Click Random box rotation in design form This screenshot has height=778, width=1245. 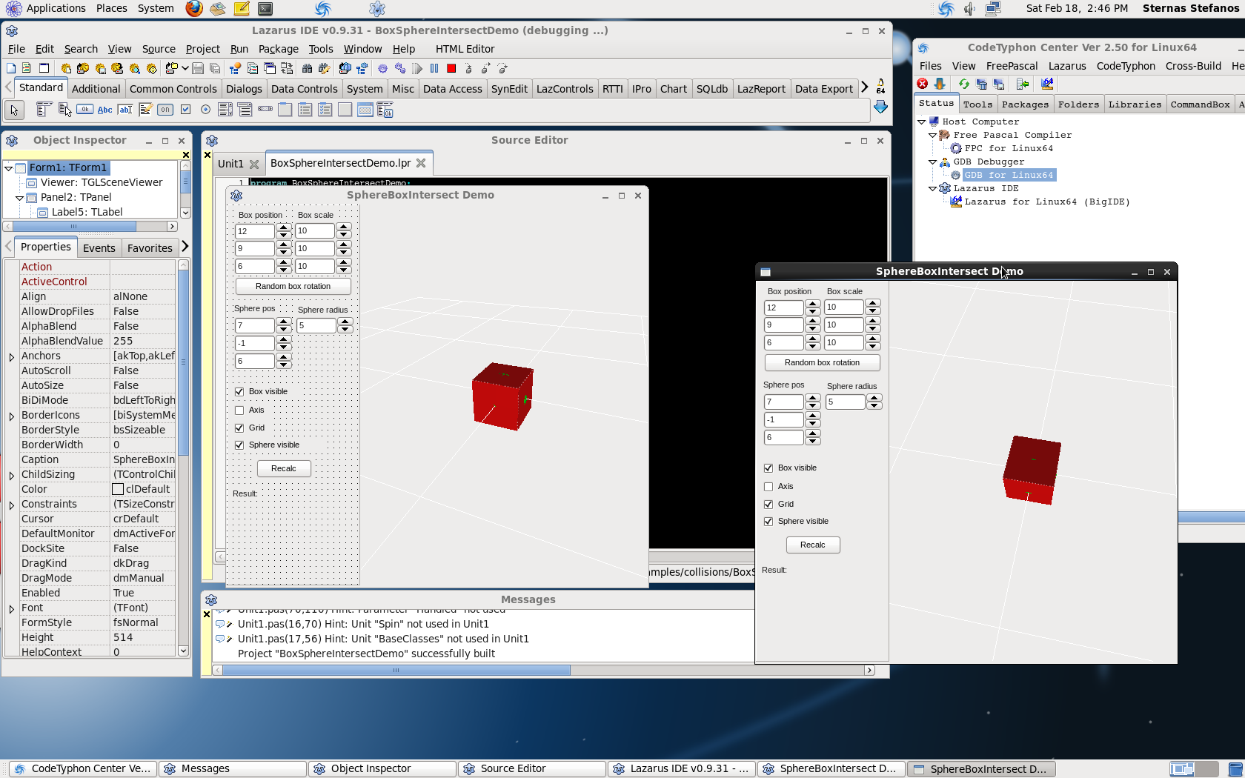(x=293, y=287)
